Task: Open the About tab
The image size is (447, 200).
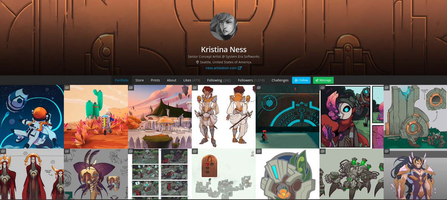Action: [171, 80]
